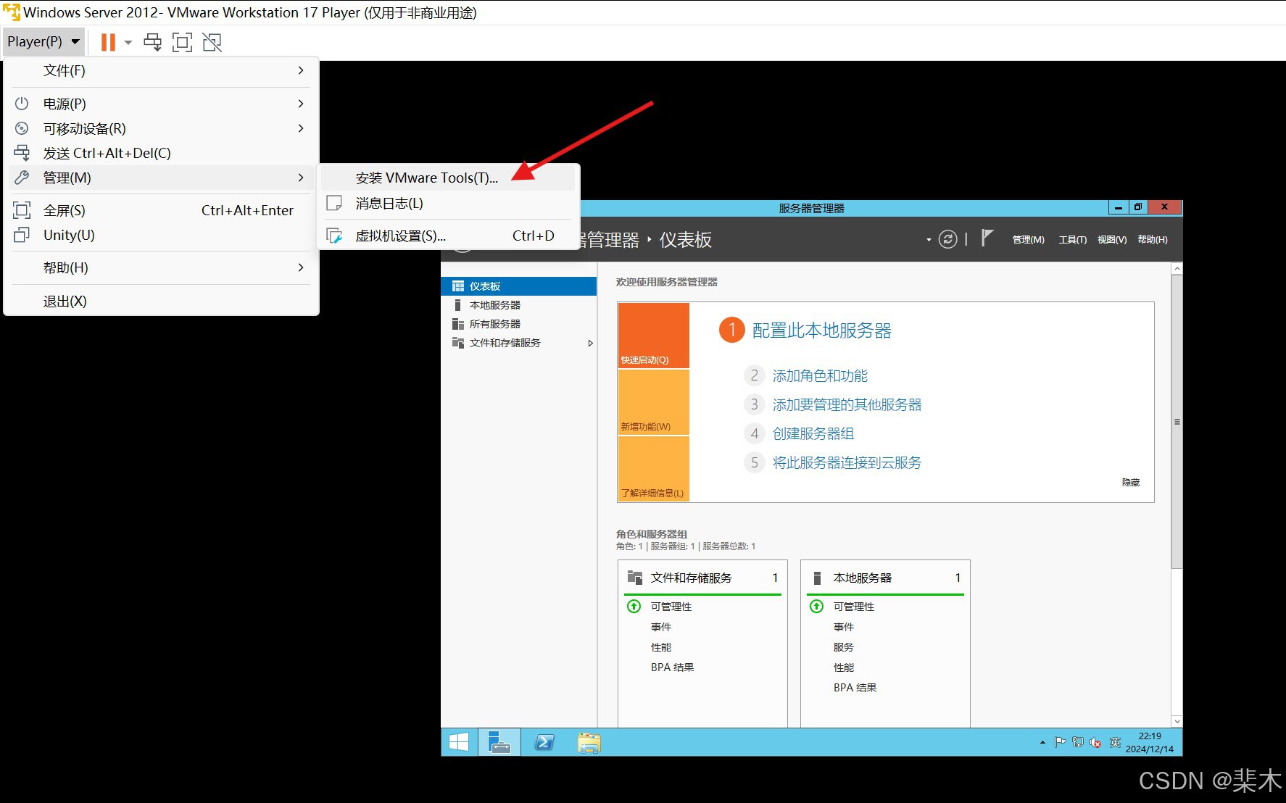
Task: Select Unity(U) menu entry
Action: pos(161,235)
